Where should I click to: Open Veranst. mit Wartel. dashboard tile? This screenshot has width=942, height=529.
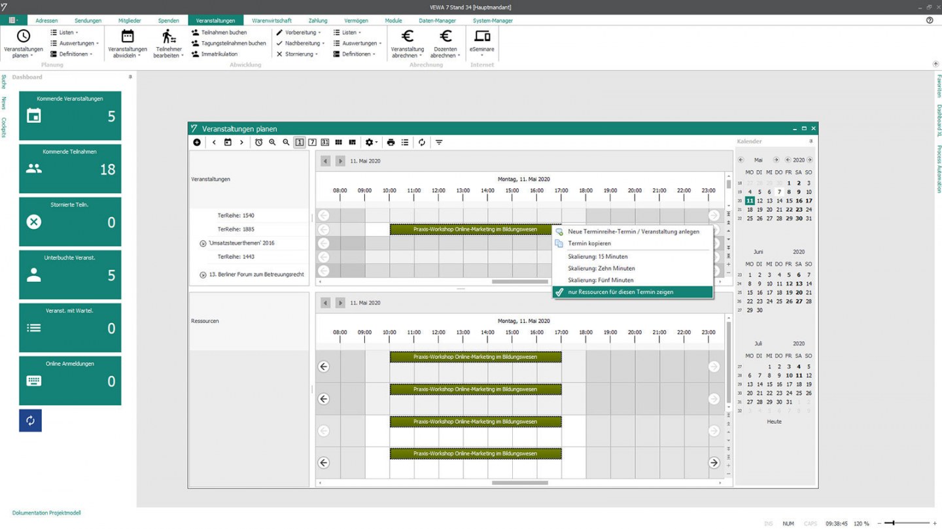70,328
